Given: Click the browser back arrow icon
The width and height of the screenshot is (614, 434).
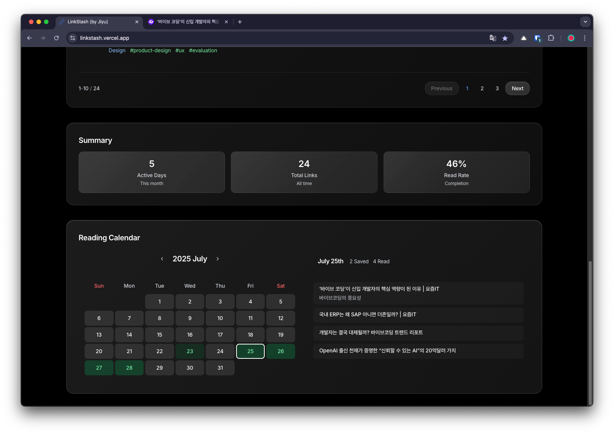Looking at the screenshot, I should (x=29, y=38).
